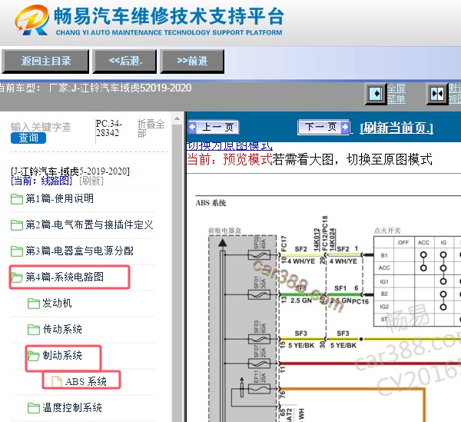Select the PC.34-28342 text
The image size is (461, 422).
tap(109, 128)
